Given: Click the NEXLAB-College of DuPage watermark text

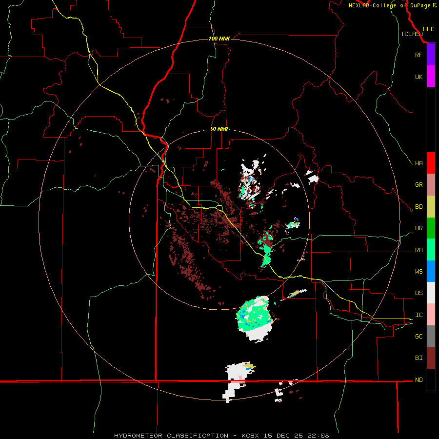Looking at the screenshot, I should tap(389, 5).
